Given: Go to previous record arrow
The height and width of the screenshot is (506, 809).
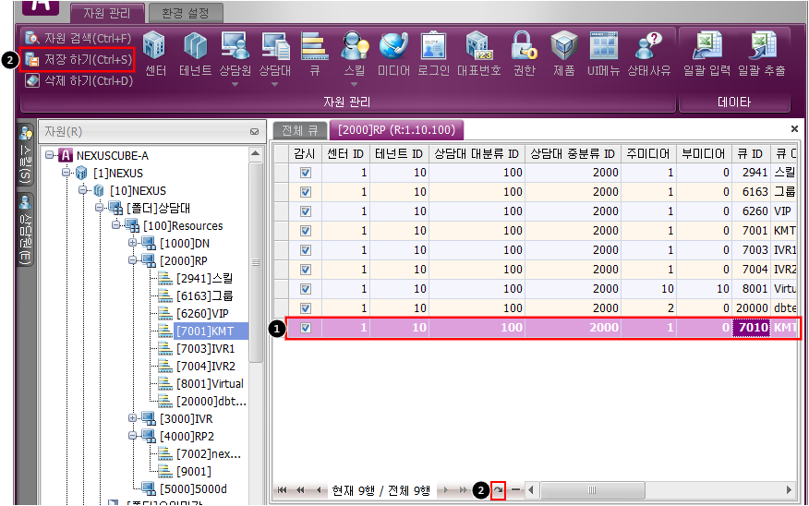Looking at the screenshot, I should (319, 490).
